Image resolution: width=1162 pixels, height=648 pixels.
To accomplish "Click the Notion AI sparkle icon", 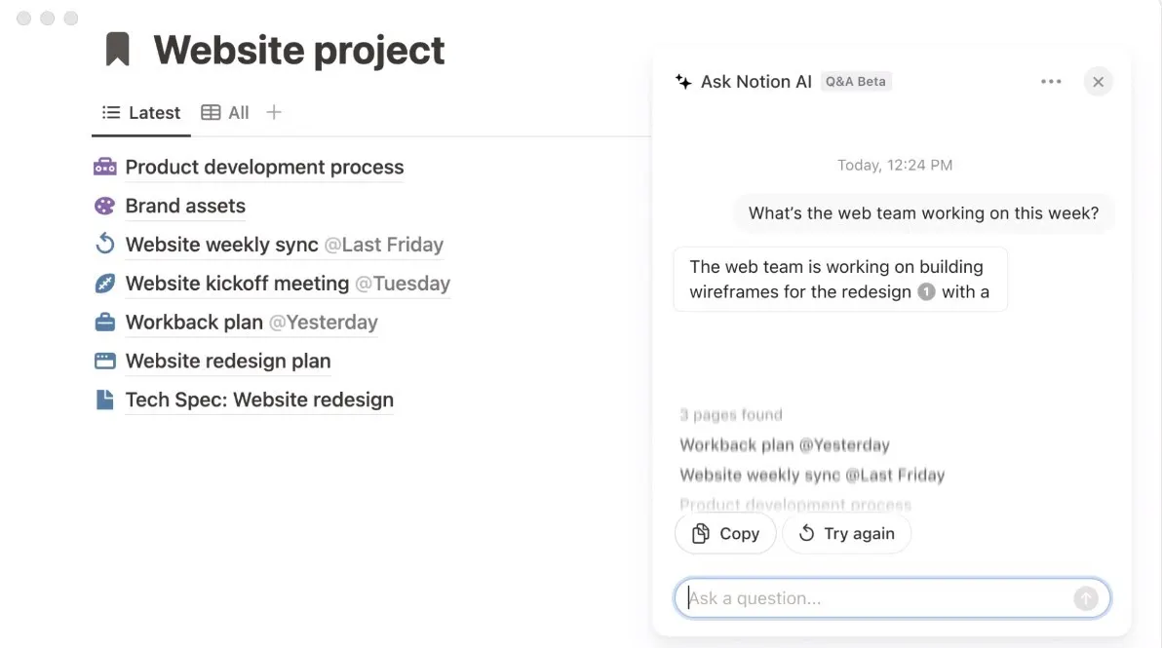I will tap(683, 82).
